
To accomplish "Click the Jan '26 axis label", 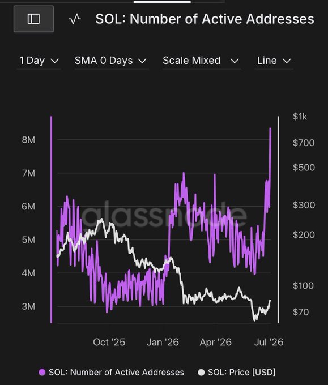I will pyautogui.click(x=163, y=343).
